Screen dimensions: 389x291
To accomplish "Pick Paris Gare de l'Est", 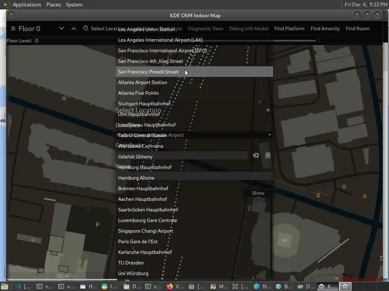I will 194,242.
